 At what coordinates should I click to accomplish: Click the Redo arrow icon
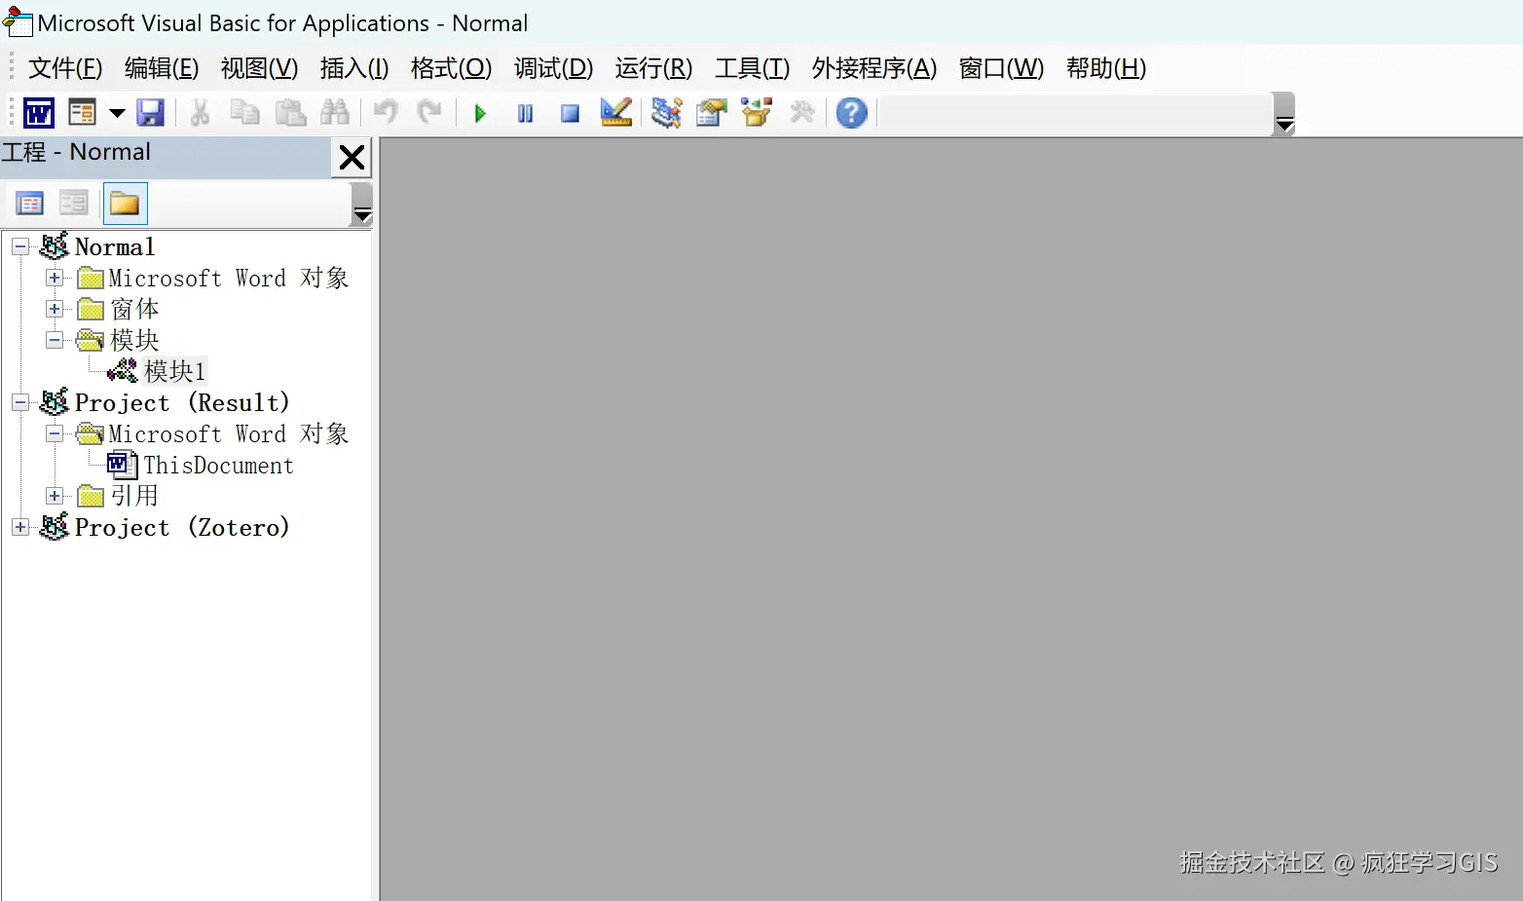[429, 113]
